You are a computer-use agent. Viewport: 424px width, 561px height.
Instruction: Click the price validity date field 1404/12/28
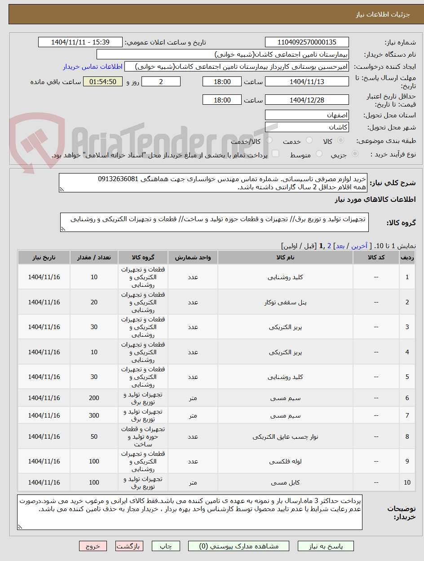point(307,100)
